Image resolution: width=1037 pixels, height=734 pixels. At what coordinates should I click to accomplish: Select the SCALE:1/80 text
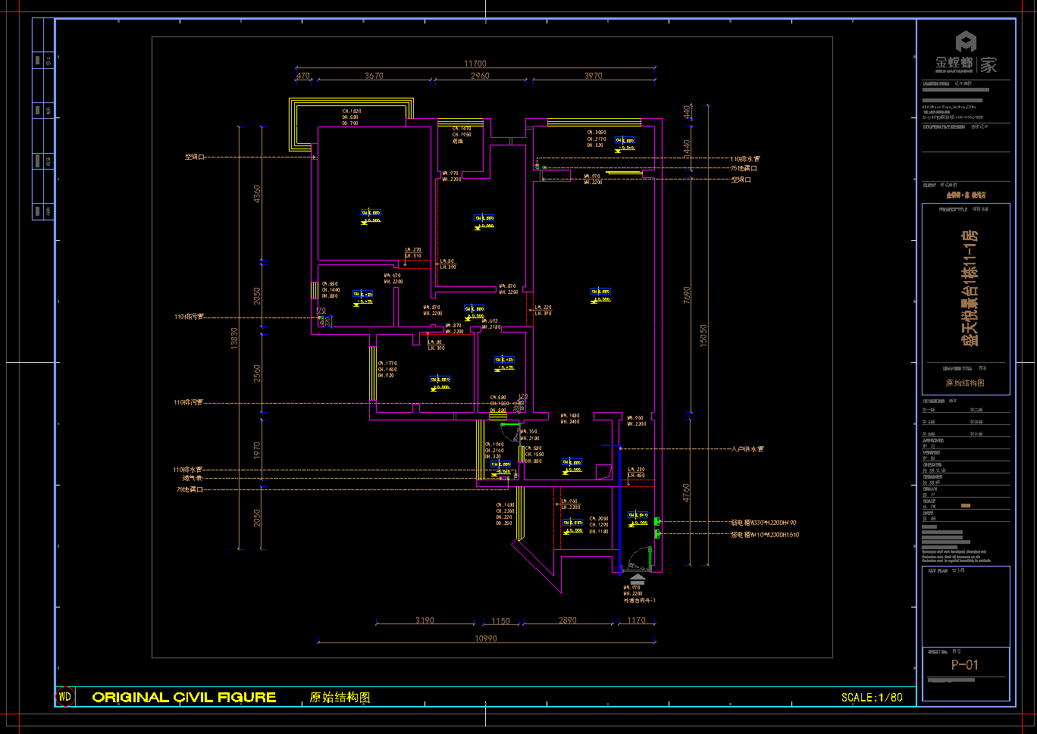point(872,697)
